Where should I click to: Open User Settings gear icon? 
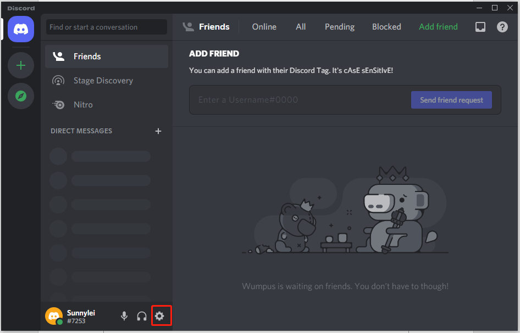[x=159, y=316]
